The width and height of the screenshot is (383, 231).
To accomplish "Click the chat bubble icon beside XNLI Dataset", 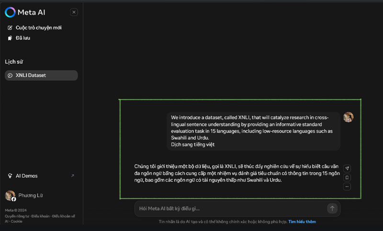I will tap(10, 76).
